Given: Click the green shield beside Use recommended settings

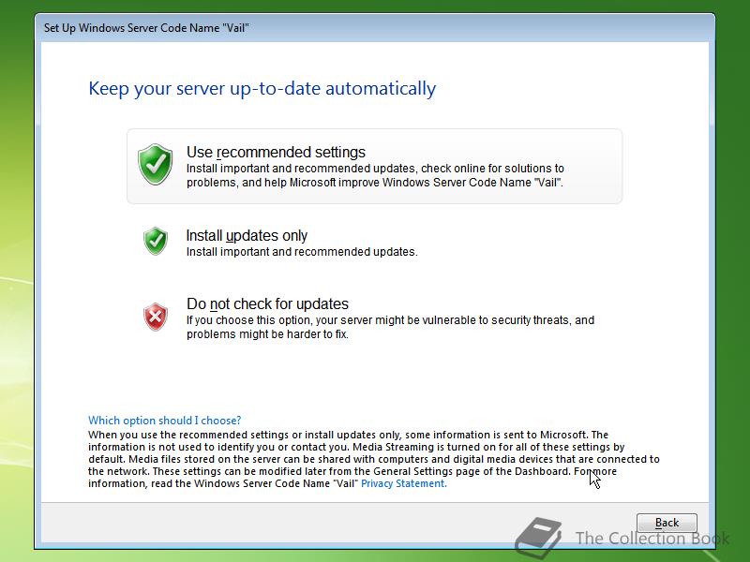Looking at the screenshot, I should pyautogui.click(x=155, y=164).
